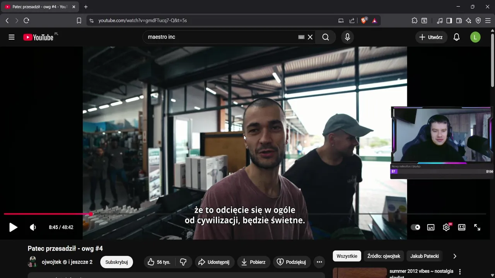
Task: Open options for summer 2012 vibes video
Action: [x=460, y=272]
